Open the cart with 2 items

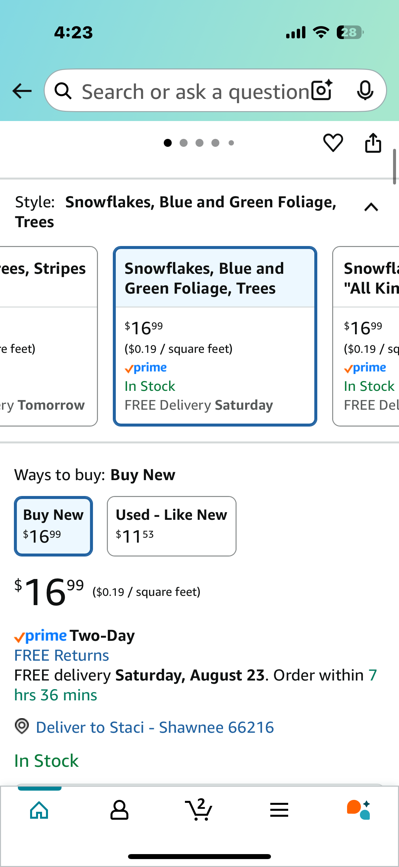[199, 809]
